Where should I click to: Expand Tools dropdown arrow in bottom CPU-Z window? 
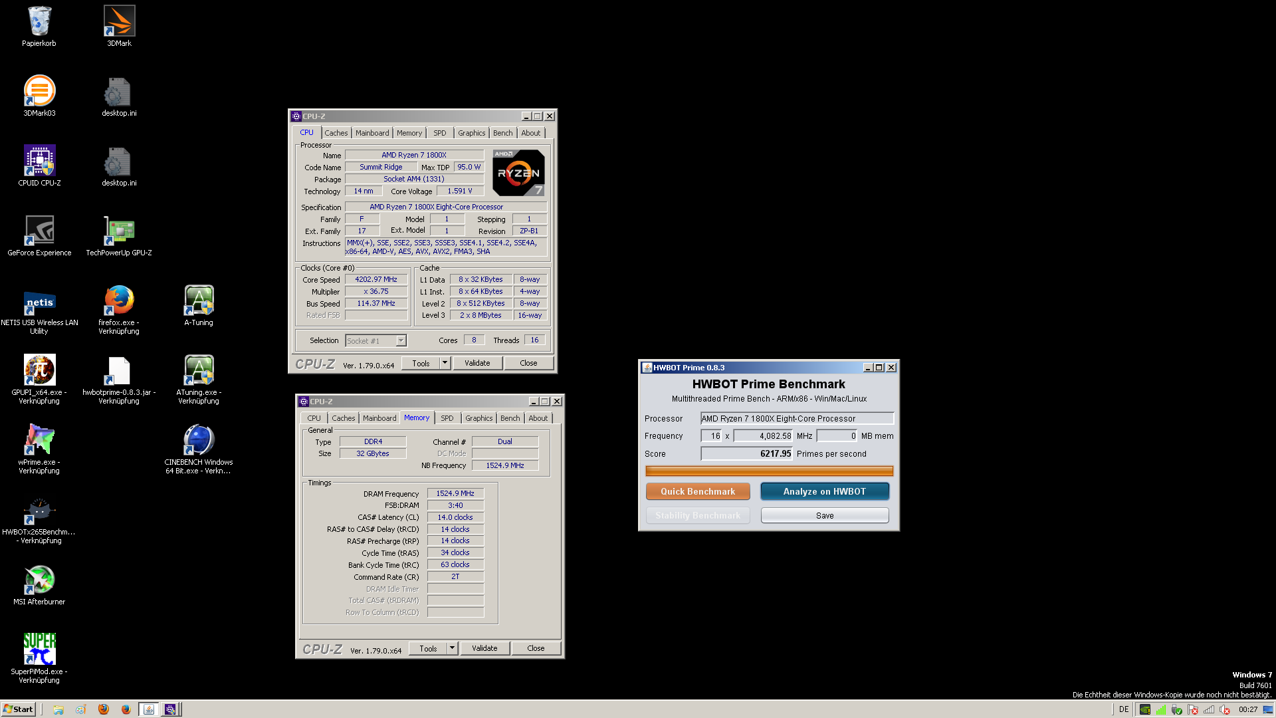453,648
